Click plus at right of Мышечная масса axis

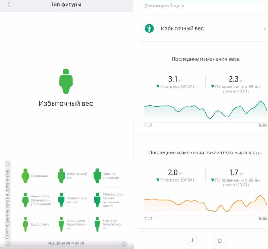[x=124, y=243]
